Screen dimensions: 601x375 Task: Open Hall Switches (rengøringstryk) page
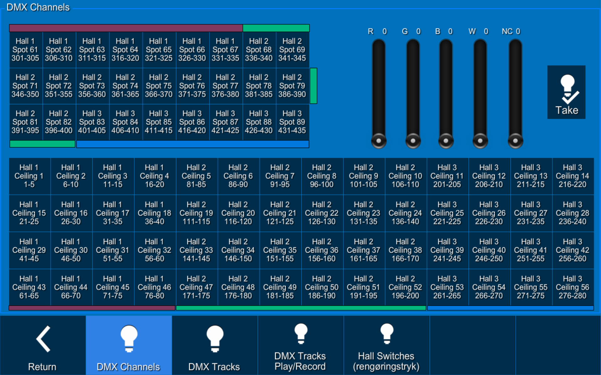386,346
